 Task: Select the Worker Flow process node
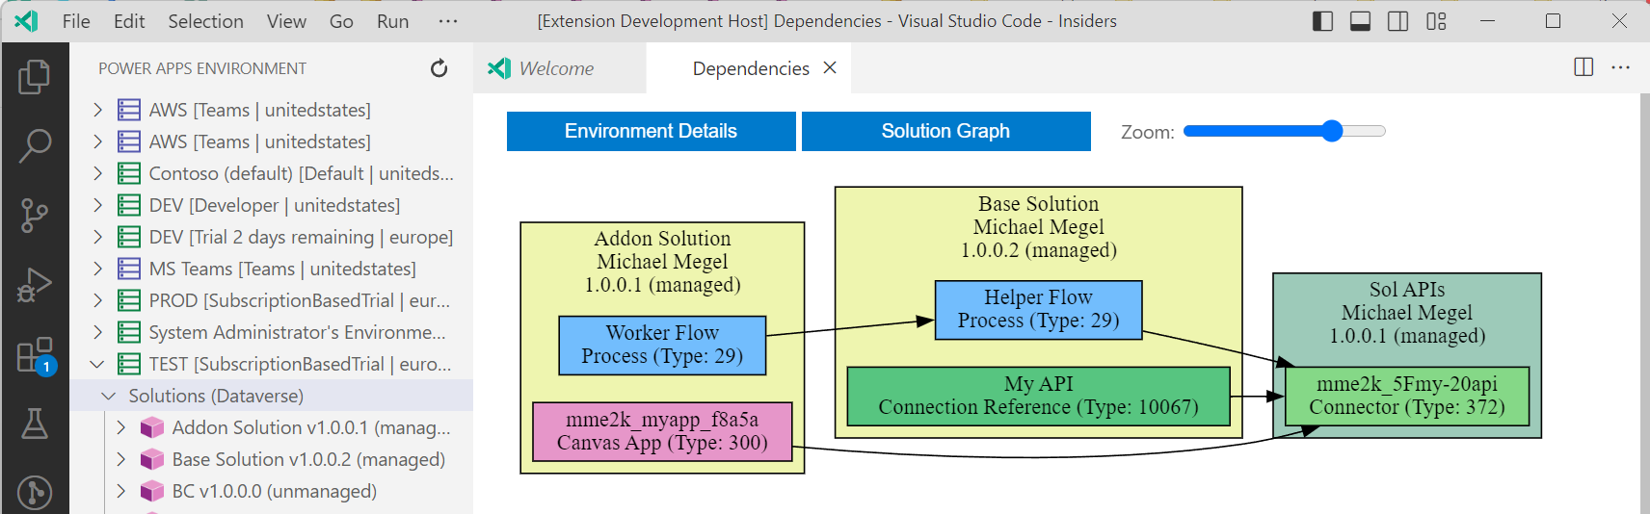pos(662,345)
